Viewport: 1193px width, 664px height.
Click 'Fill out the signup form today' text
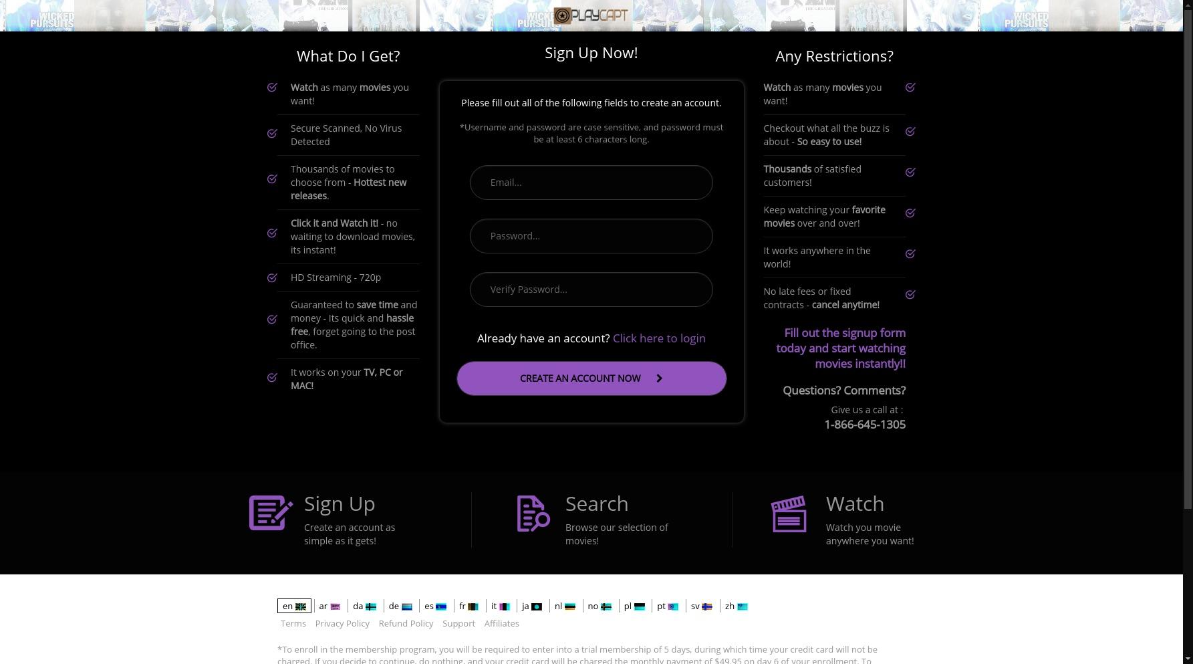(x=841, y=348)
